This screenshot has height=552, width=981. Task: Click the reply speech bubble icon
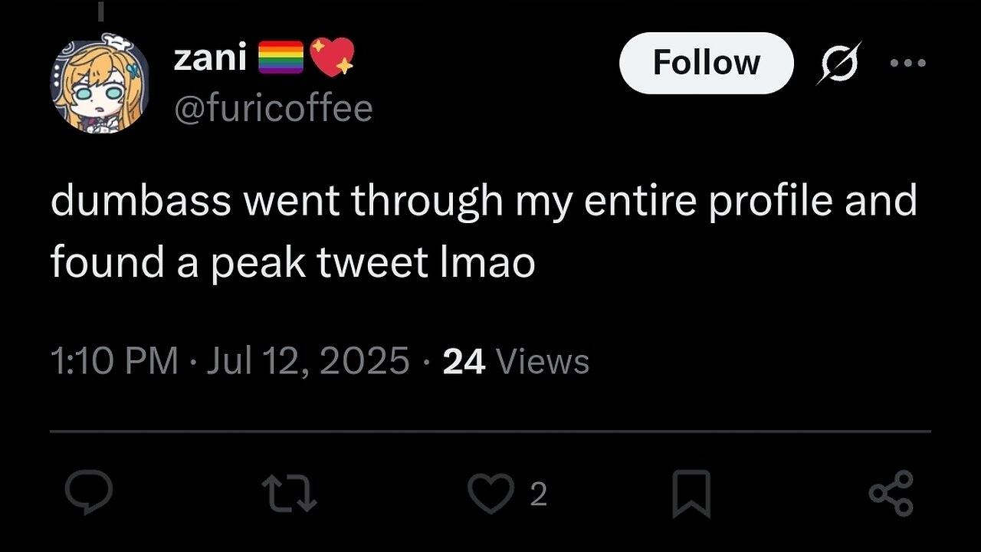click(89, 493)
